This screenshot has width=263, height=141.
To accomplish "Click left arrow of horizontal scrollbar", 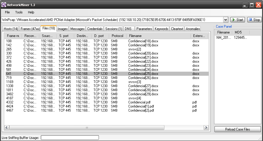I will 7,128.
